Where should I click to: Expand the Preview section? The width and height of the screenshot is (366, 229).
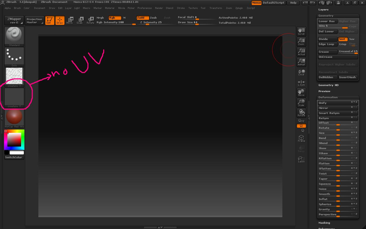coord(324,91)
